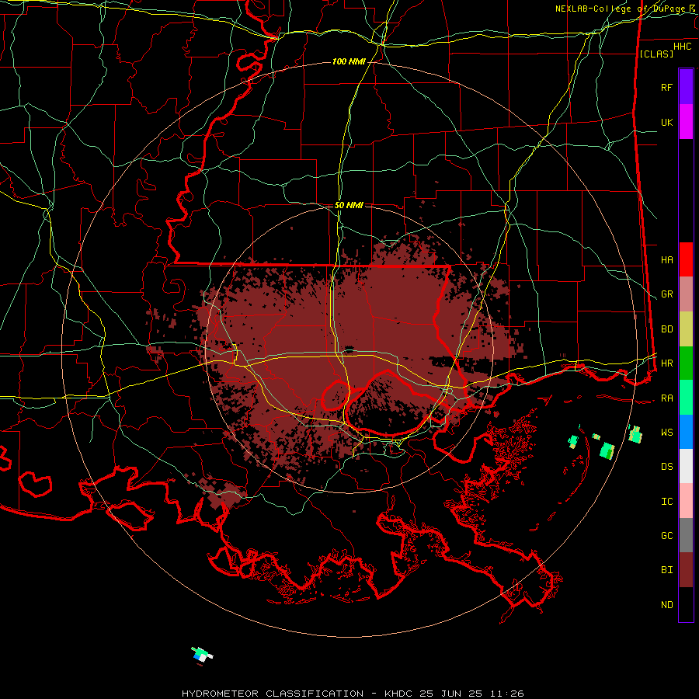Pick the mint RA legend color
This screenshot has width=699, height=699.
(686, 398)
